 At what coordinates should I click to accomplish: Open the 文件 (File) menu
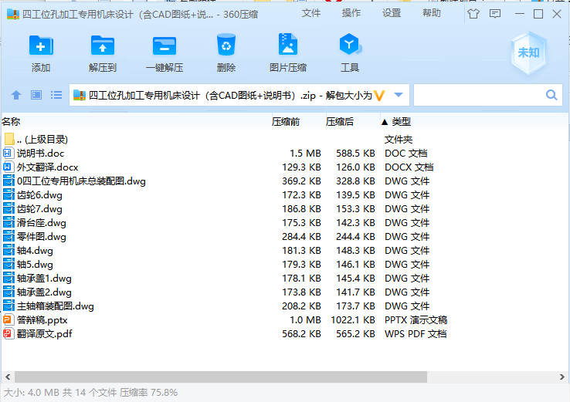(x=311, y=13)
